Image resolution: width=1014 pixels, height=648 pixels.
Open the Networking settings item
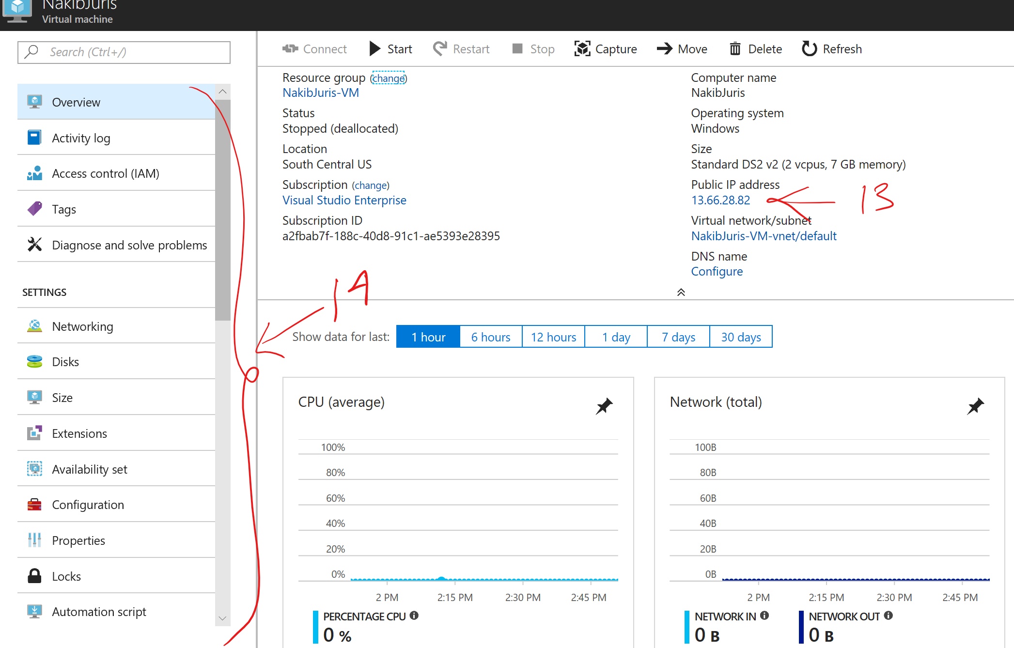tap(82, 326)
